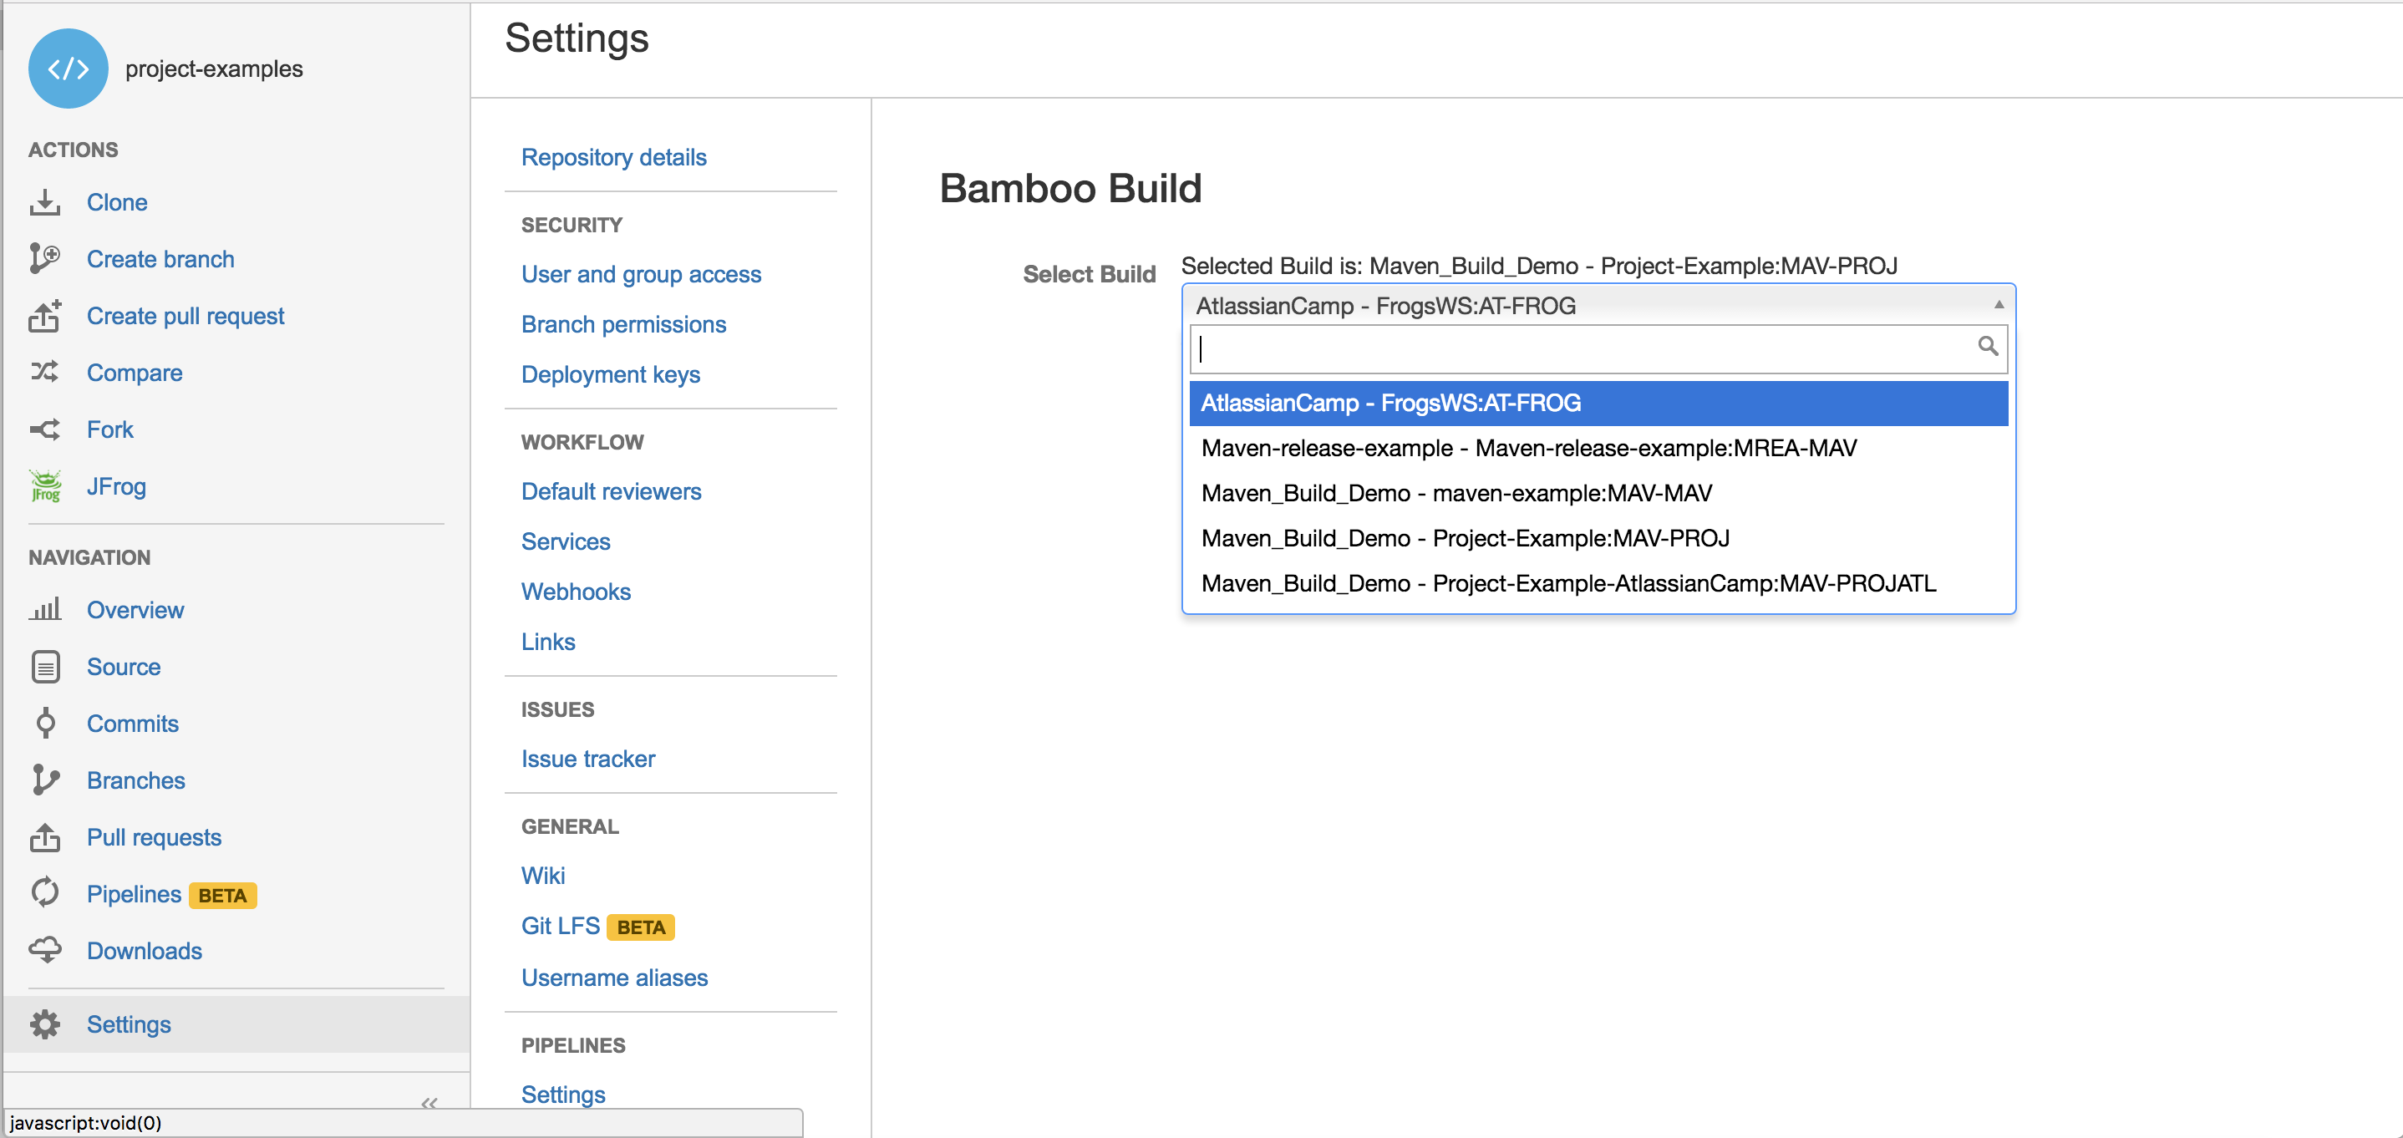Click the Create branch icon
Viewport: 2403px width, 1138px height.
(x=45, y=258)
